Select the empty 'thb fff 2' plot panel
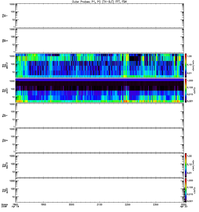The height and width of the screenshot is (212, 199). (x=100, y=41)
